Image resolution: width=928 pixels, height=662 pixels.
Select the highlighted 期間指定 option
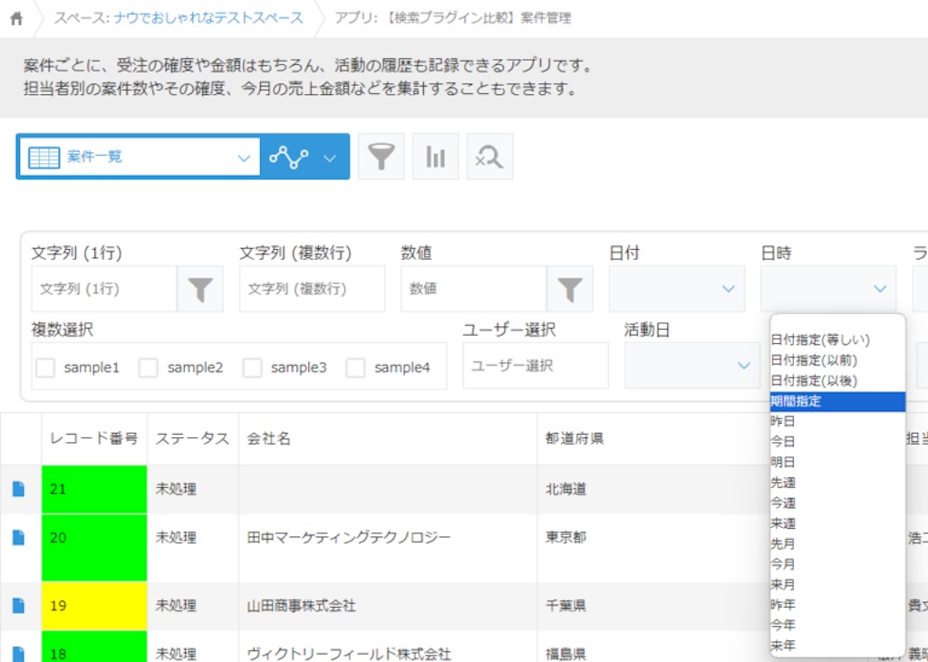click(837, 401)
